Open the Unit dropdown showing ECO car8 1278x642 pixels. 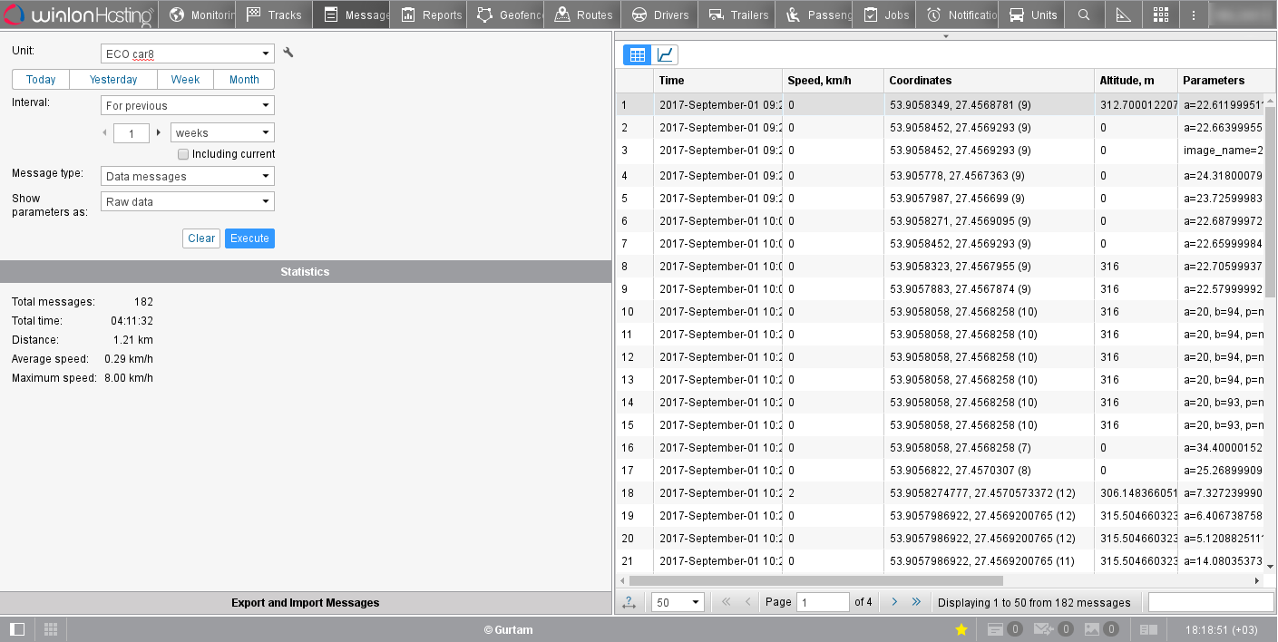tap(187, 54)
